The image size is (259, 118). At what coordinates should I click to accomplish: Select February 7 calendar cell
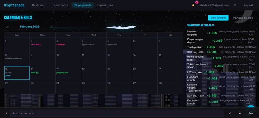click(170, 45)
